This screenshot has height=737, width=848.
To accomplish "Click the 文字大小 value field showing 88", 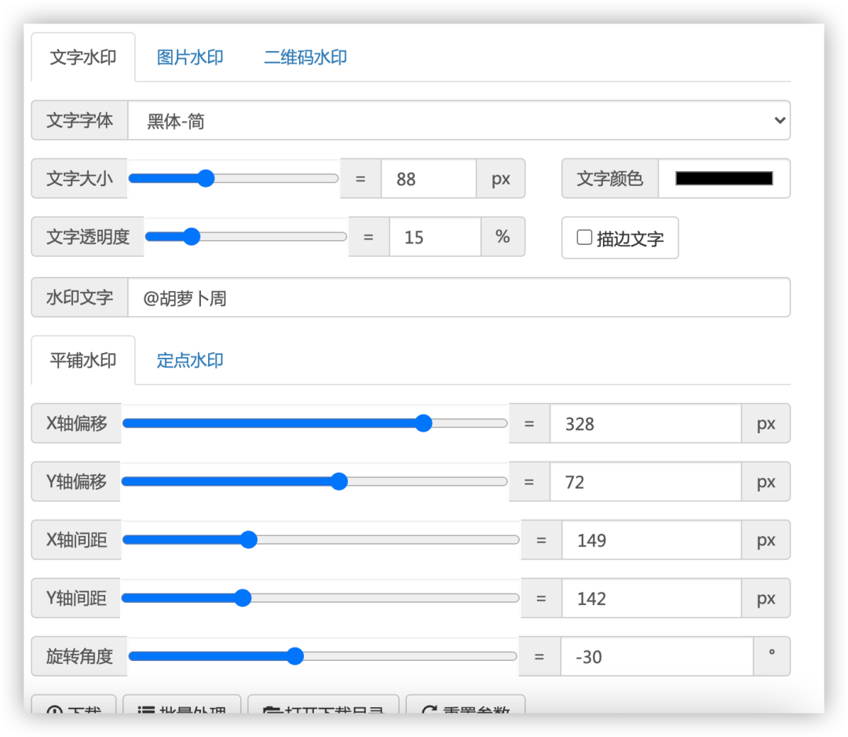I will [429, 178].
